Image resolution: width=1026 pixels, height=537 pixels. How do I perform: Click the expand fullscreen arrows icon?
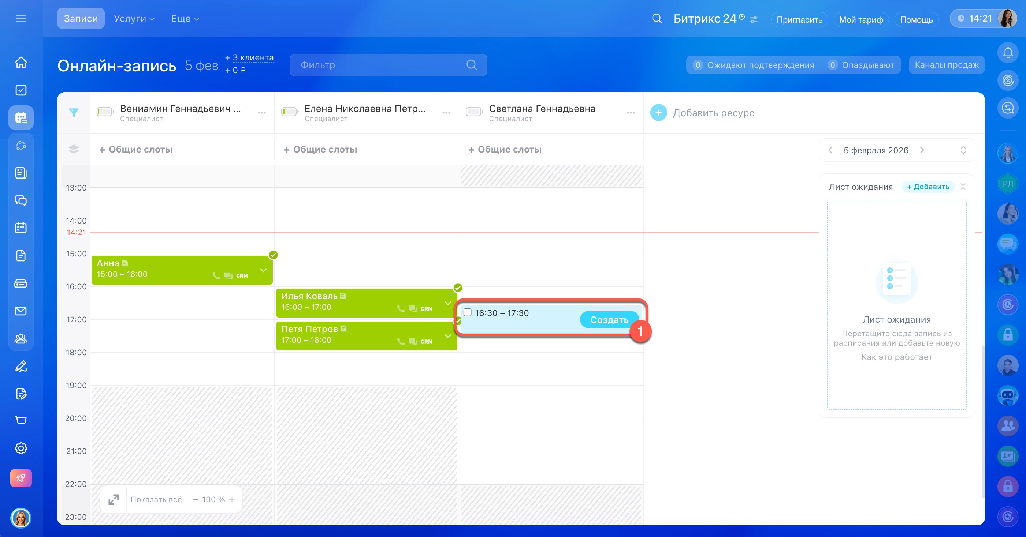(x=114, y=500)
